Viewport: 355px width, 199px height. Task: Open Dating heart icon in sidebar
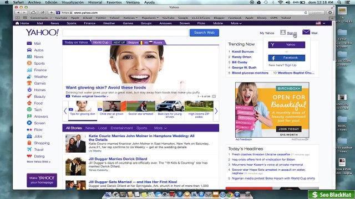tap(29, 156)
